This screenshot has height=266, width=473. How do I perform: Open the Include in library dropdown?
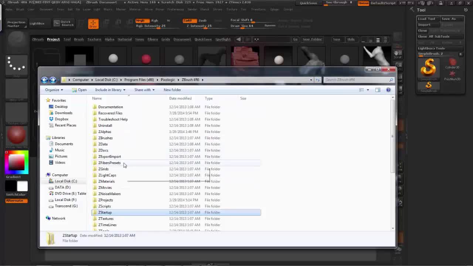coord(110,90)
